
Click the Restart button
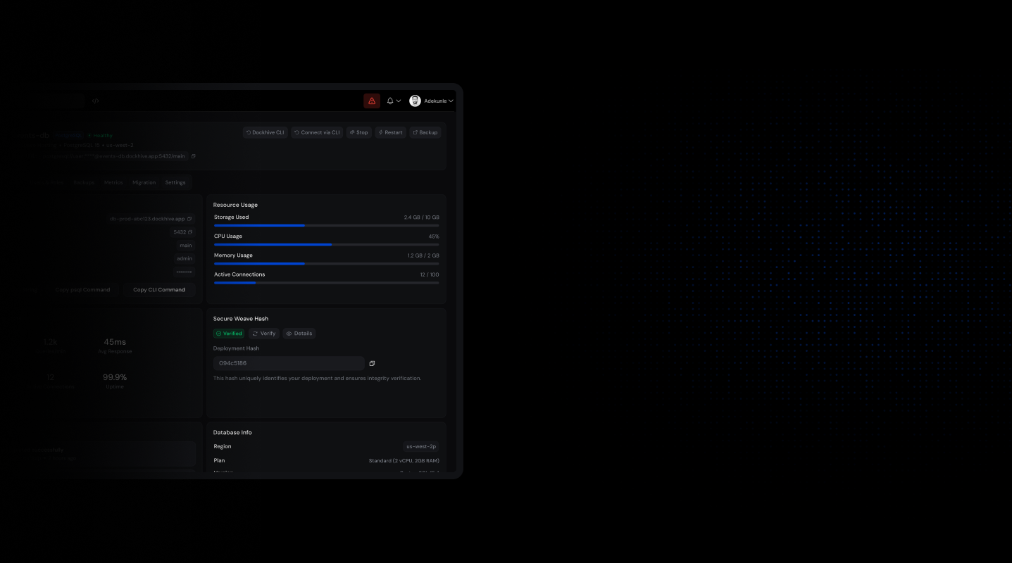click(390, 132)
